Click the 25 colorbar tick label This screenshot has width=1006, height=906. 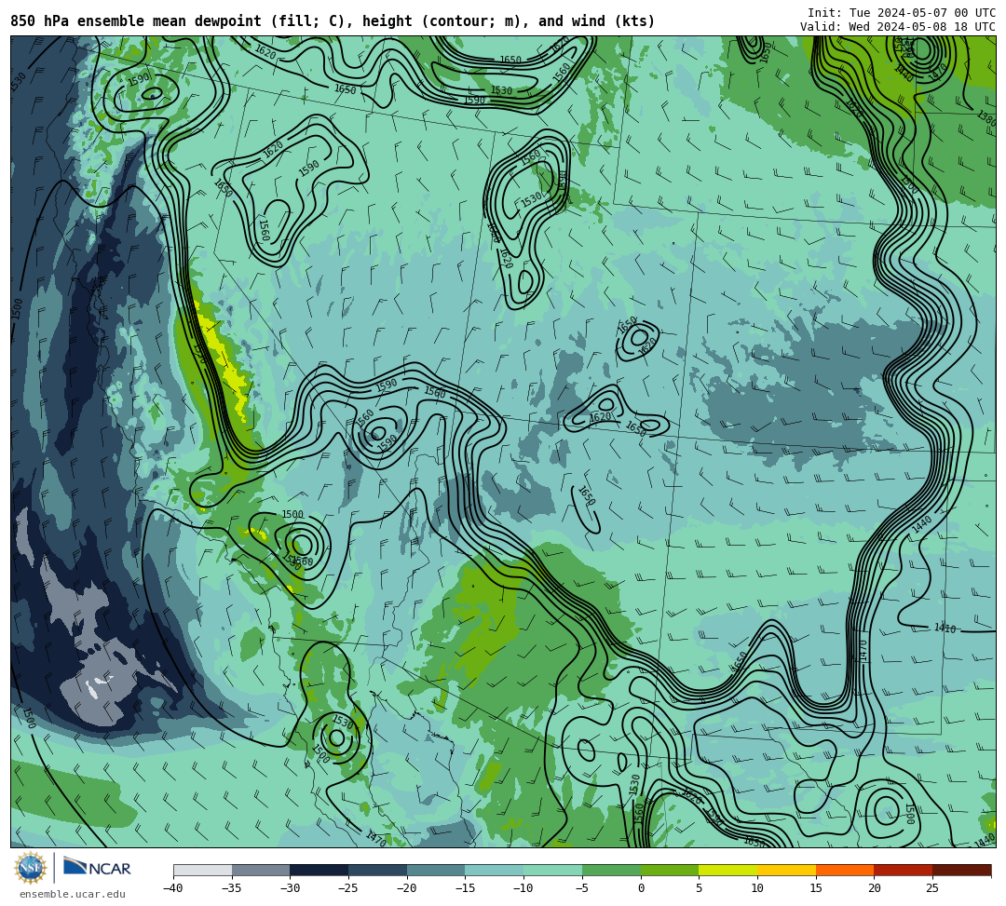click(932, 888)
